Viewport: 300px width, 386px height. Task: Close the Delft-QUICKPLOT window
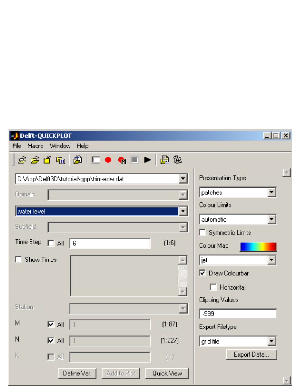coord(286,135)
